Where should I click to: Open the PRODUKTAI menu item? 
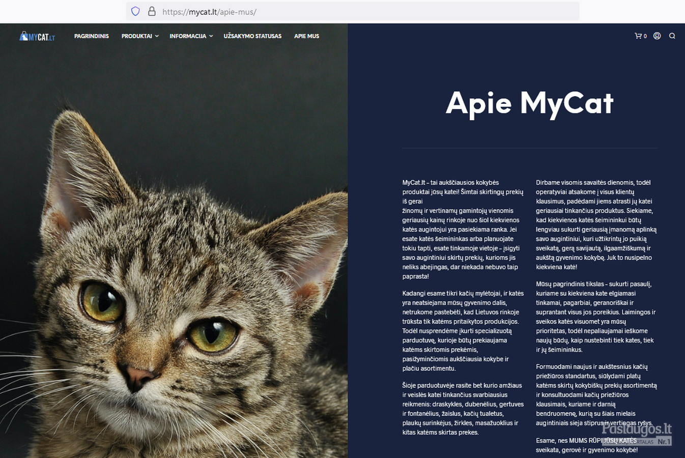137,36
